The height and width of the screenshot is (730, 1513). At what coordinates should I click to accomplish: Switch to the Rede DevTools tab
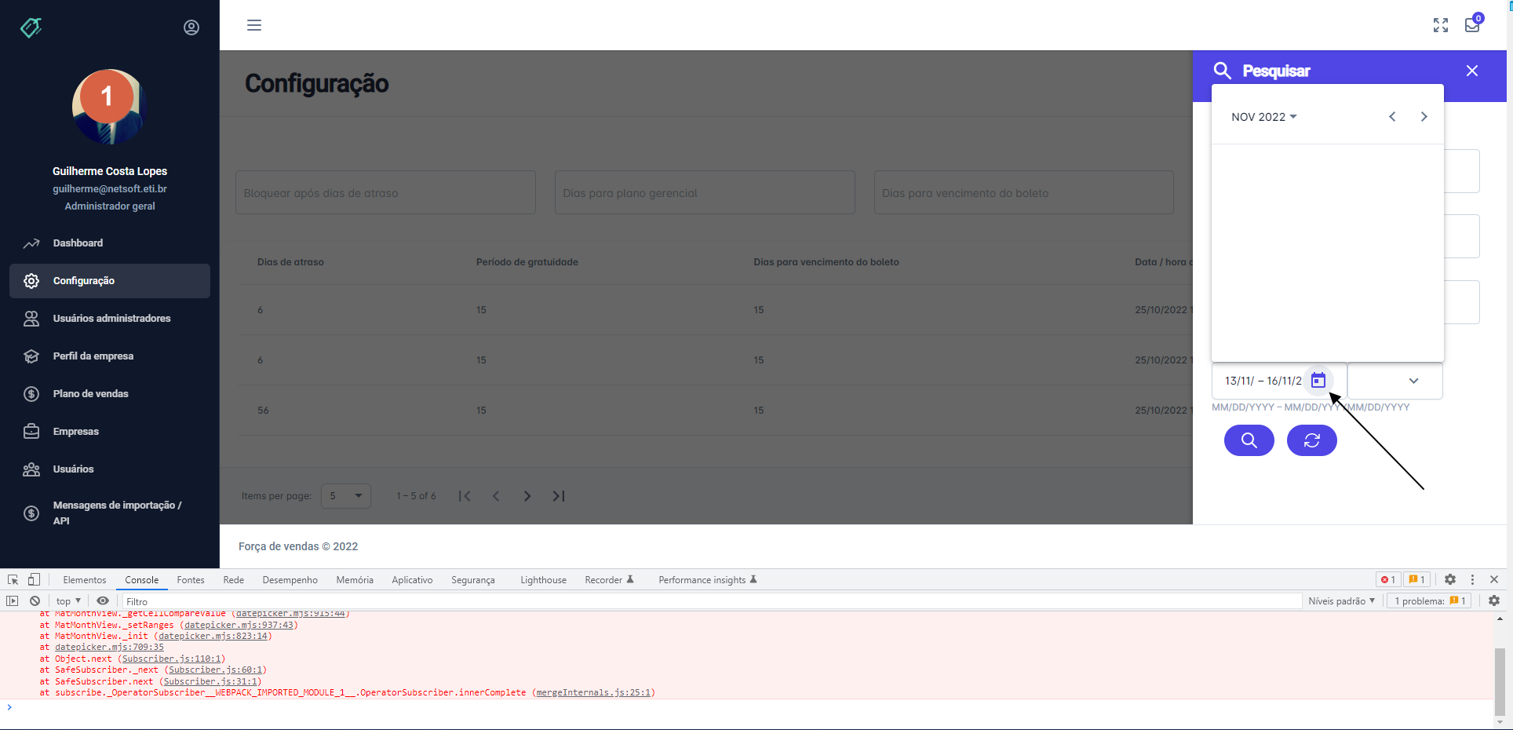233,579
